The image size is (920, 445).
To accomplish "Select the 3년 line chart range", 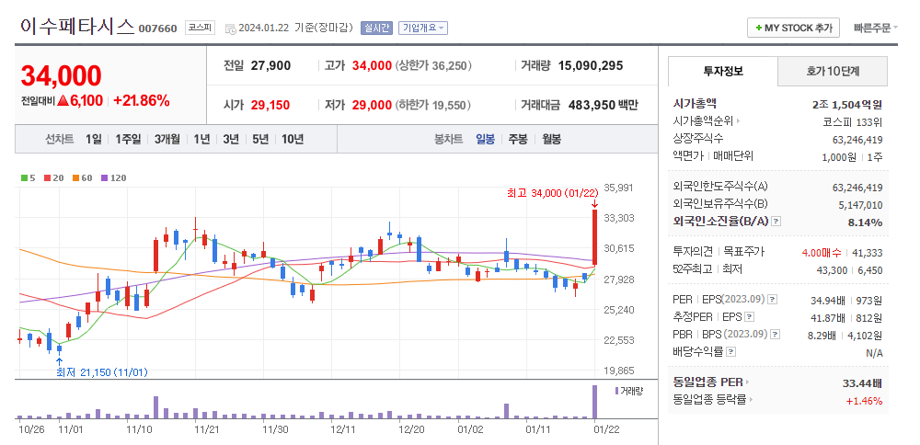I will (231, 140).
